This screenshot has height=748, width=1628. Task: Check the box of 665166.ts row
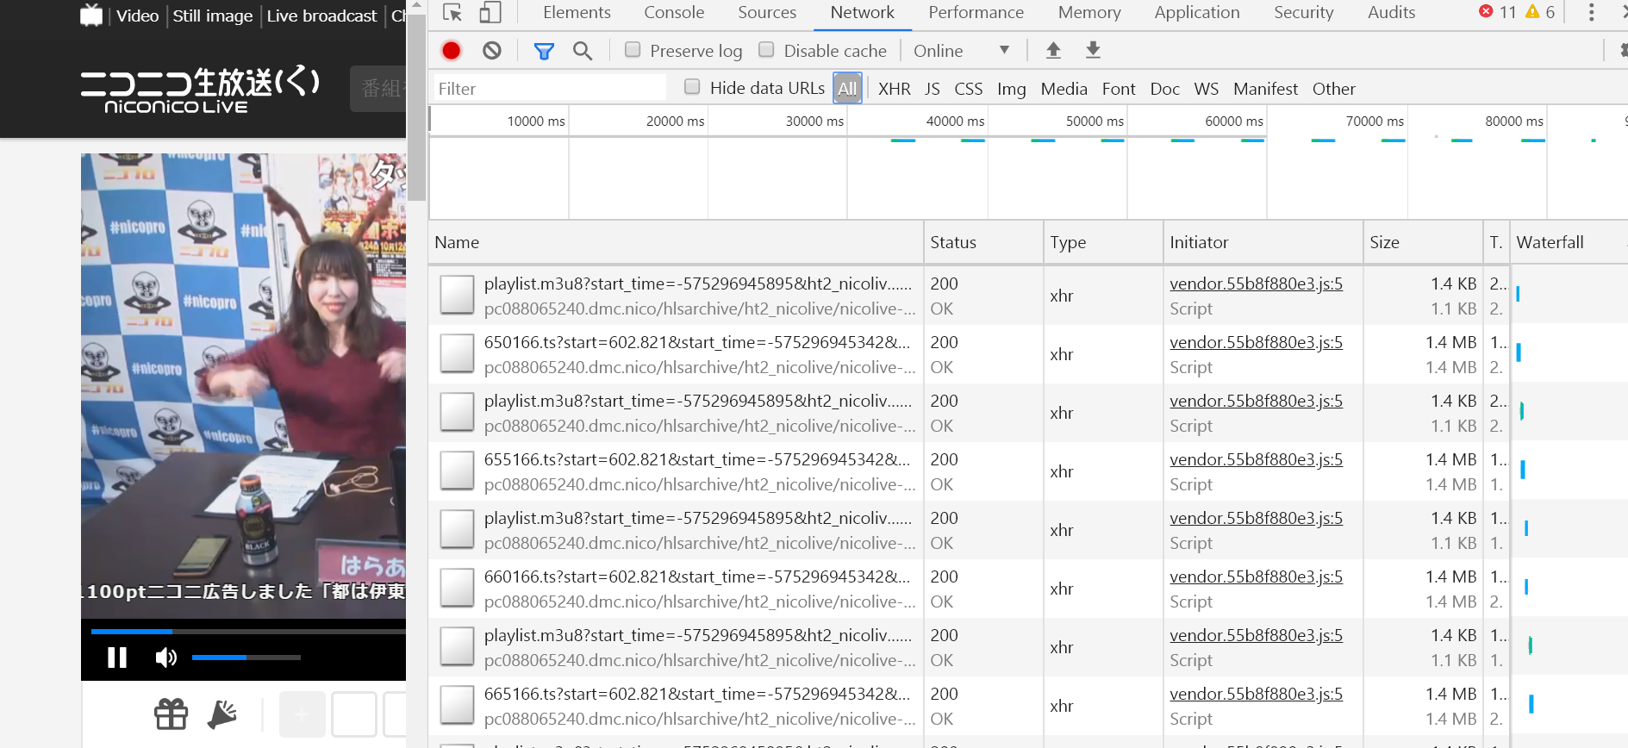click(457, 706)
